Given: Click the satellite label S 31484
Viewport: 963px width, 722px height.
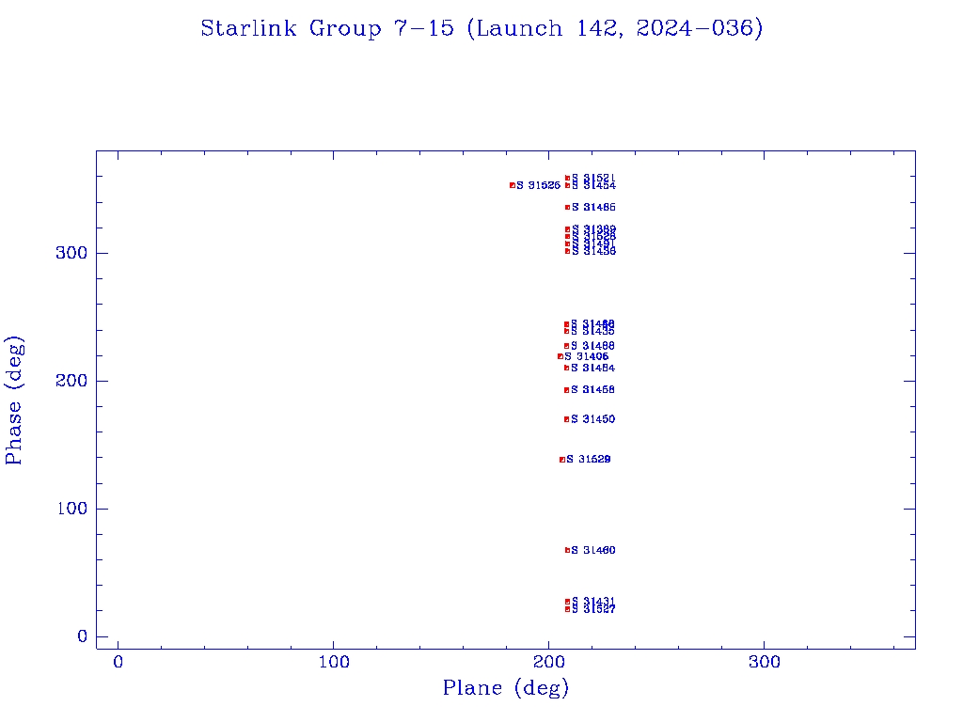Looking at the screenshot, I should (593, 369).
